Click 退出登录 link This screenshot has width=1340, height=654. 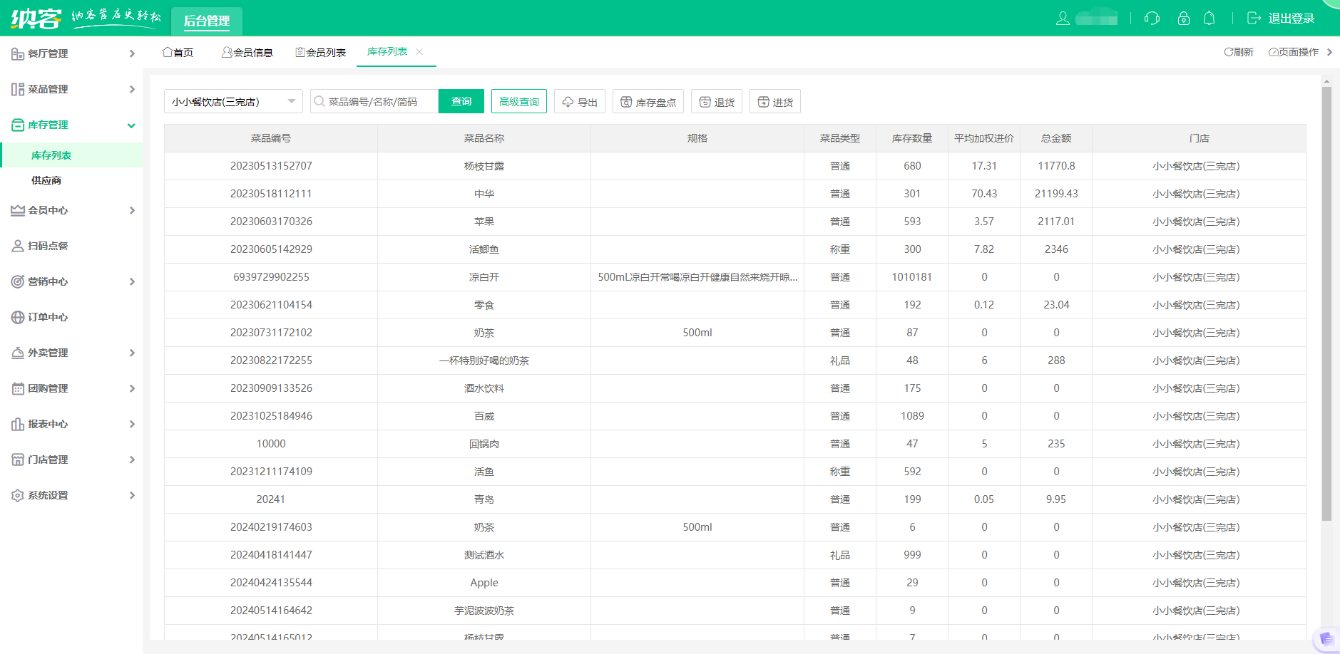pos(1292,19)
